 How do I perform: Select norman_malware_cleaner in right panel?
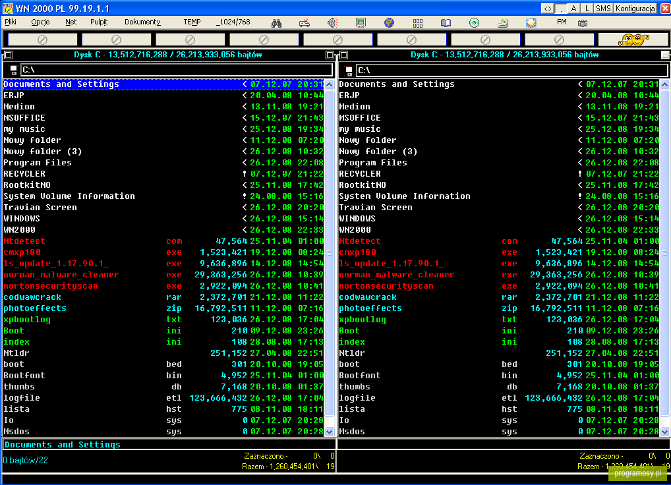499,275
